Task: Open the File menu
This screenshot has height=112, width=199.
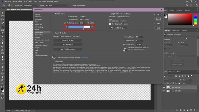Action: click(6, 1)
